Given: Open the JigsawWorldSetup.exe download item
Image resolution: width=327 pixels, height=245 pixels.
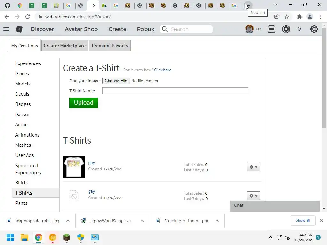Looking at the screenshot, I should [x=107, y=221].
